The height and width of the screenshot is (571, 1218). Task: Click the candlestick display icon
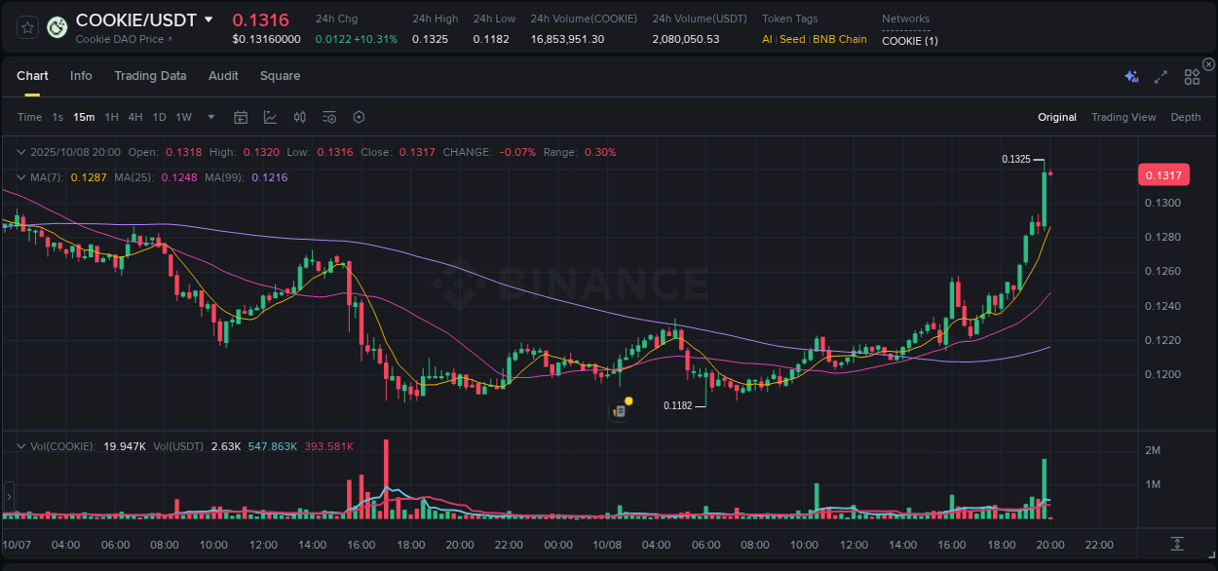(x=299, y=116)
